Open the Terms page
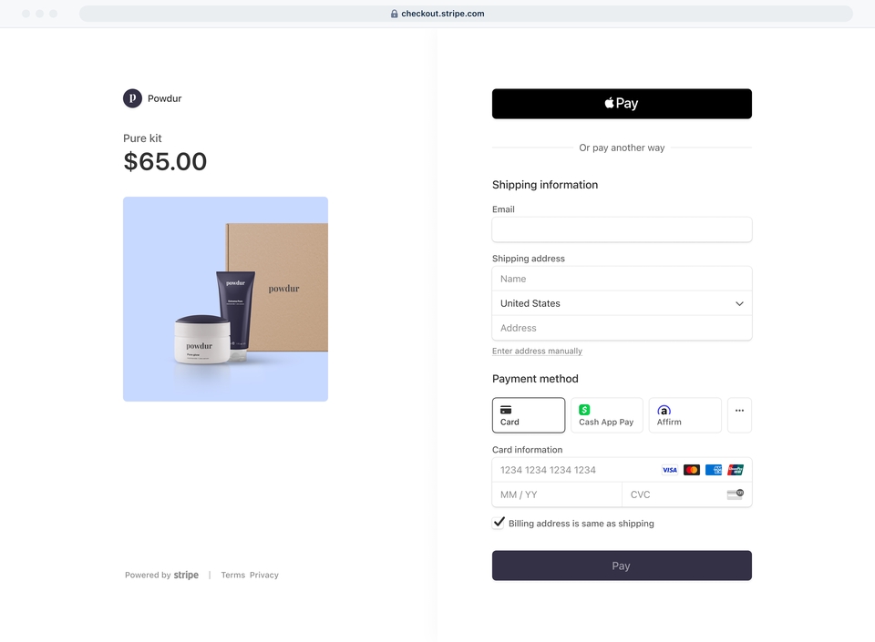Screen dimensions: 875x642 click(232, 575)
